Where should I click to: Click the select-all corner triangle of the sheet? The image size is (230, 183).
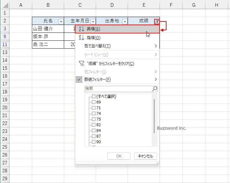[6, 5]
